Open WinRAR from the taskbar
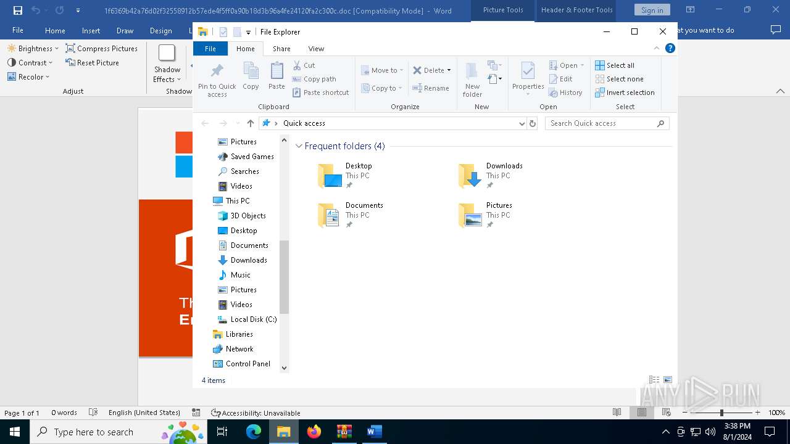Image resolution: width=790 pixels, height=444 pixels. (x=344, y=432)
